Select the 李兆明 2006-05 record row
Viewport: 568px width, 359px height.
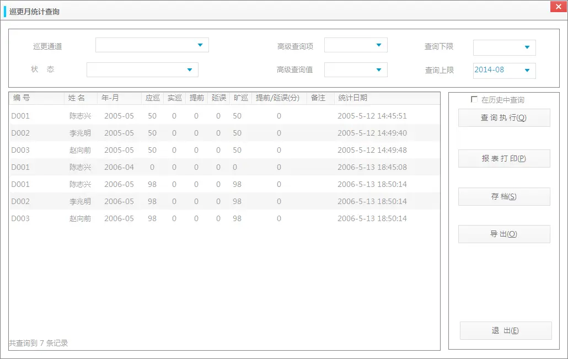[x=165, y=201]
